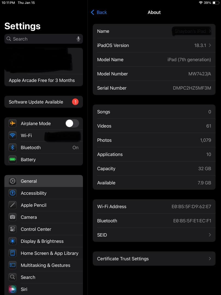The height and width of the screenshot is (295, 221).
Task: Tap the Back button
Action: (99, 12)
